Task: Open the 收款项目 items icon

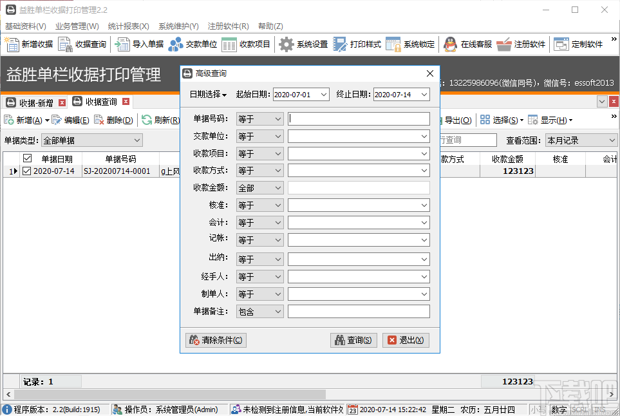Action: [x=247, y=44]
